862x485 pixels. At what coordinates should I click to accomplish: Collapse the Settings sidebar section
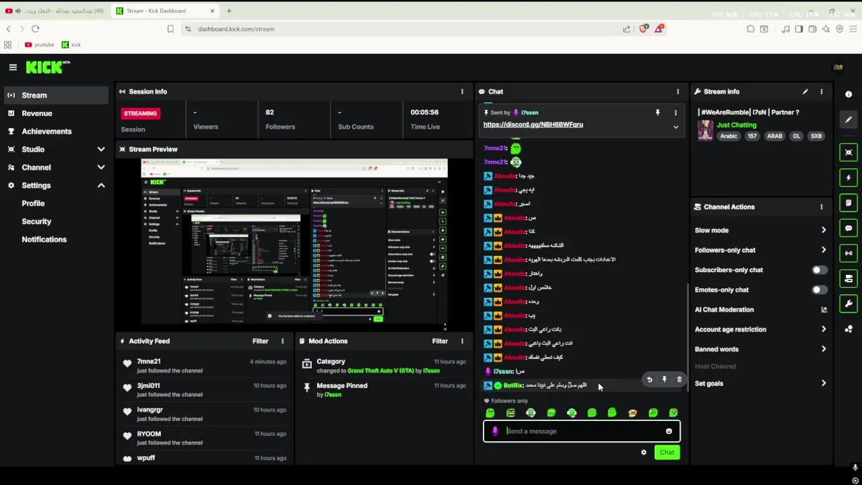click(x=101, y=185)
